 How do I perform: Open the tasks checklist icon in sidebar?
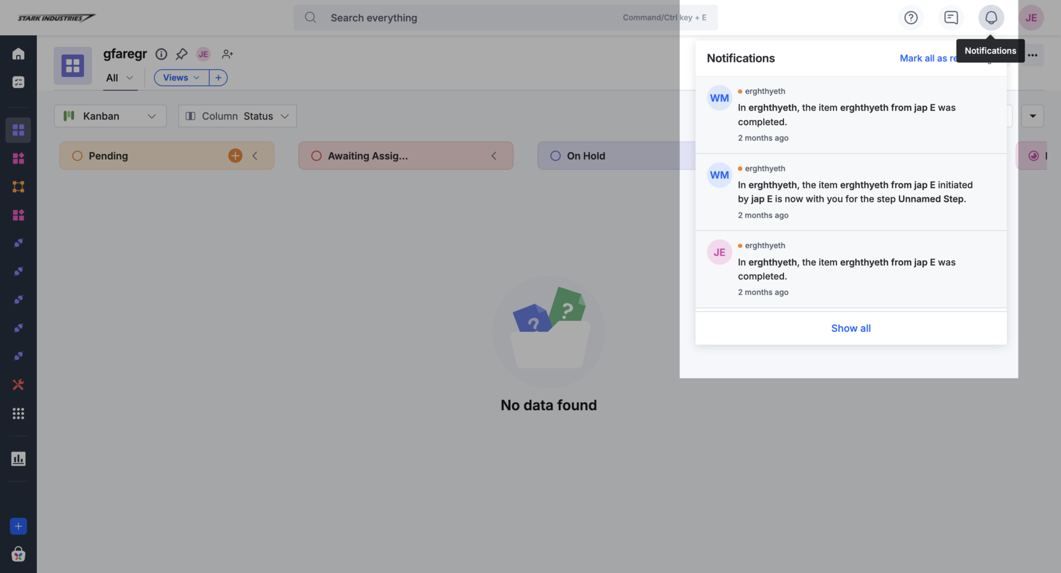[19, 82]
